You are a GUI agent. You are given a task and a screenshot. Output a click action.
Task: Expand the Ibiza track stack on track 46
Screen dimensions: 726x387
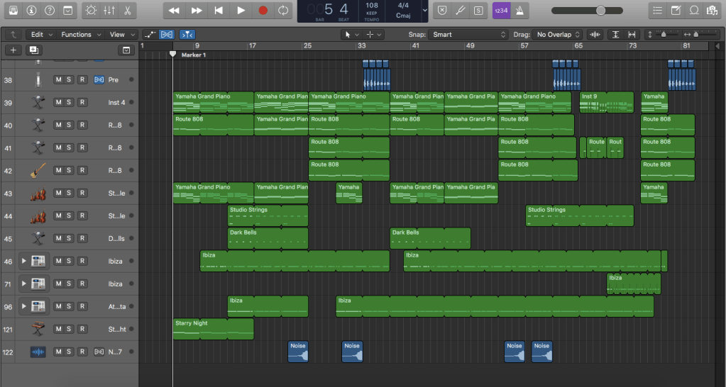point(24,262)
